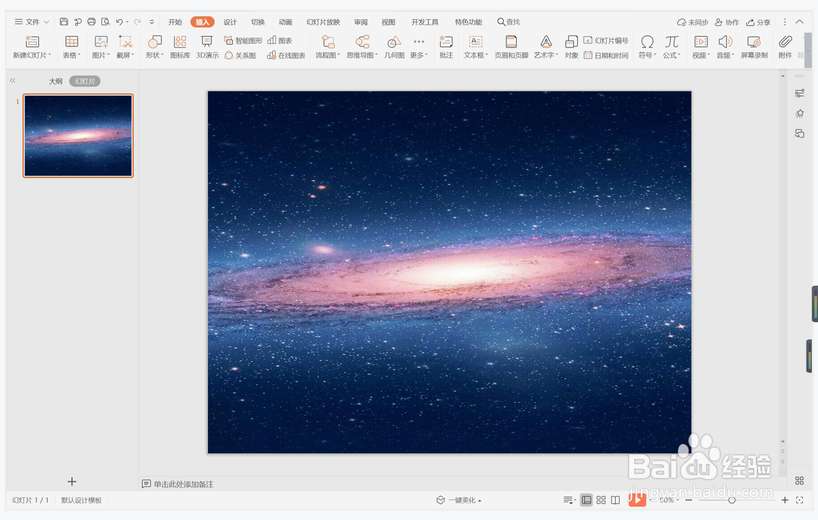Start Screen Recording (屏幕录制)
The height and width of the screenshot is (520, 818).
[754, 48]
